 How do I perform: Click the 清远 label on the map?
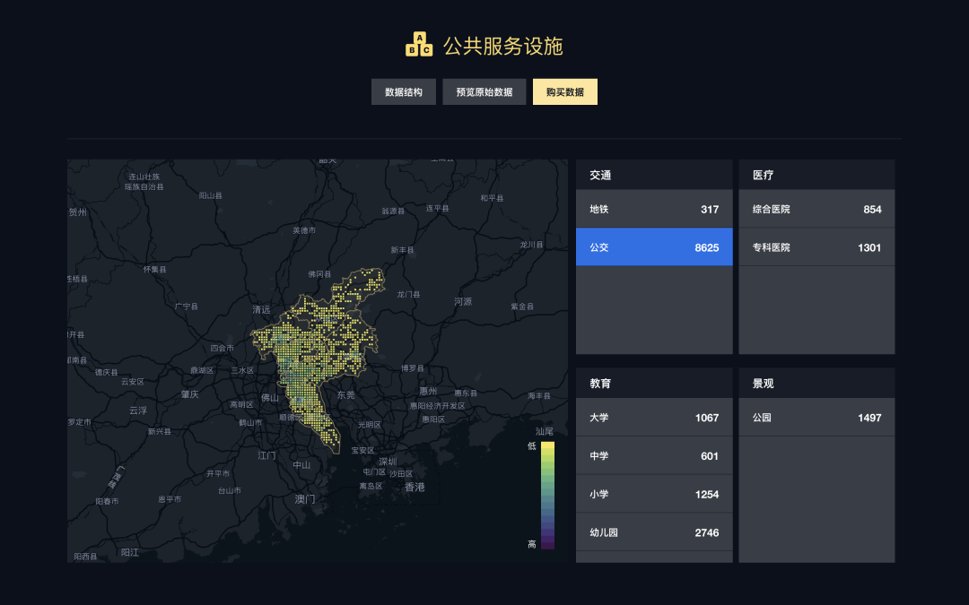pos(261,309)
